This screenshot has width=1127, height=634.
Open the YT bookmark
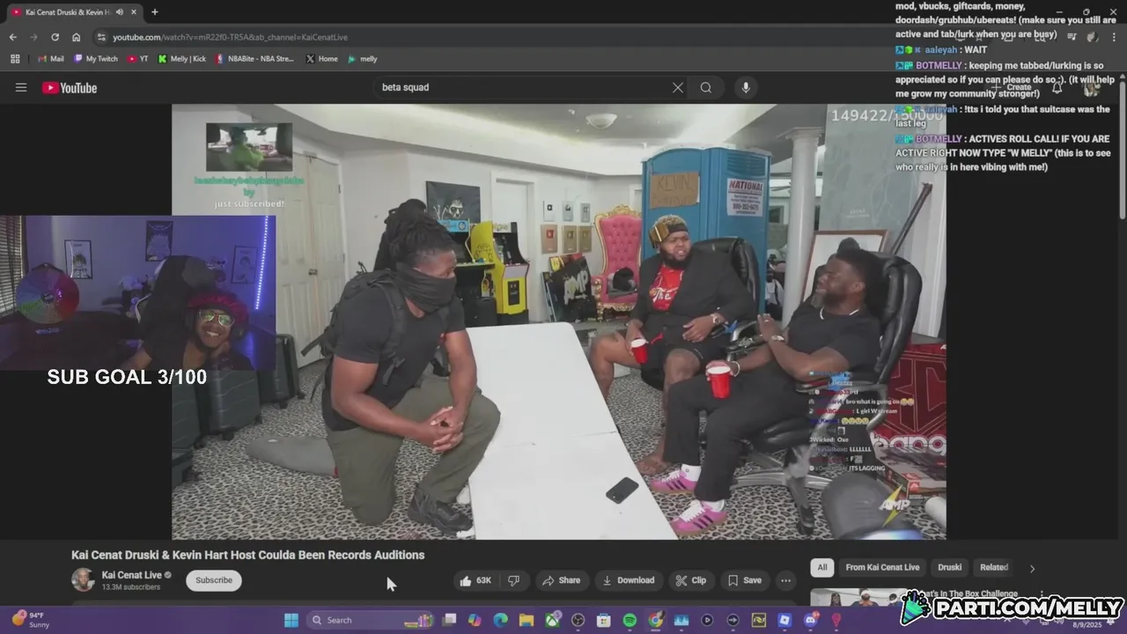tap(138, 59)
